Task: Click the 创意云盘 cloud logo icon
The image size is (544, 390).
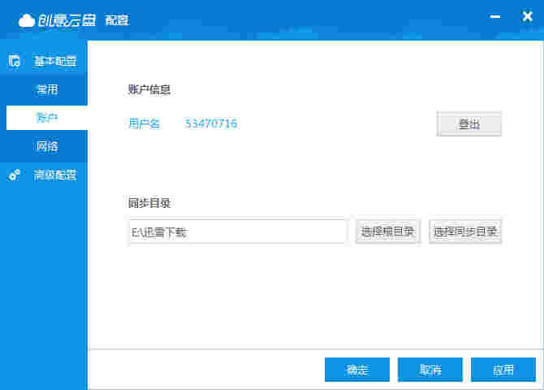Action: click(x=28, y=19)
